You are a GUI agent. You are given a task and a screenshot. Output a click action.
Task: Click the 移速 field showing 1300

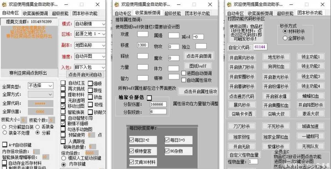[143, 45]
